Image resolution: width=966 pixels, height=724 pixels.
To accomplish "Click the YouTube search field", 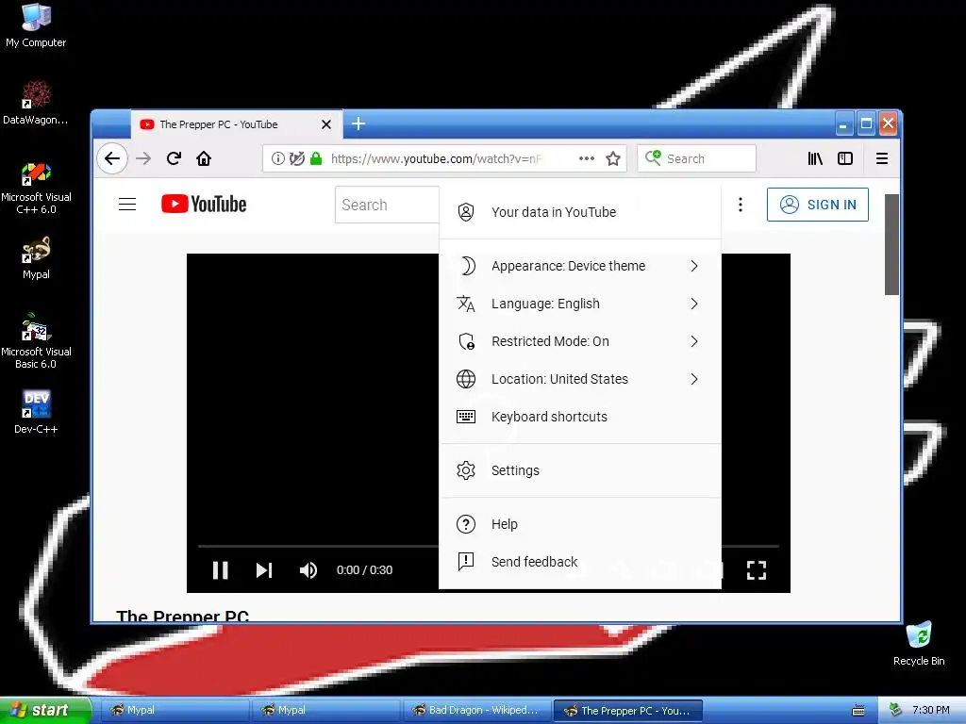I will click(388, 205).
